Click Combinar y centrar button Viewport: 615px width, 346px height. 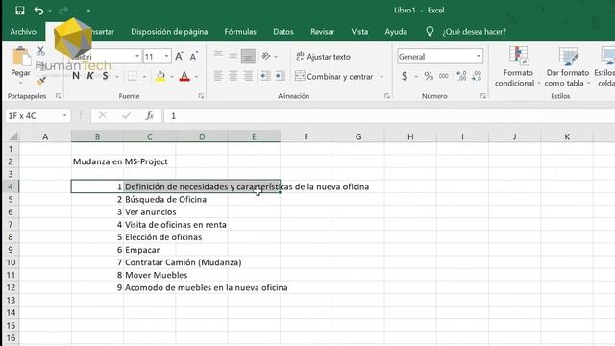(333, 77)
